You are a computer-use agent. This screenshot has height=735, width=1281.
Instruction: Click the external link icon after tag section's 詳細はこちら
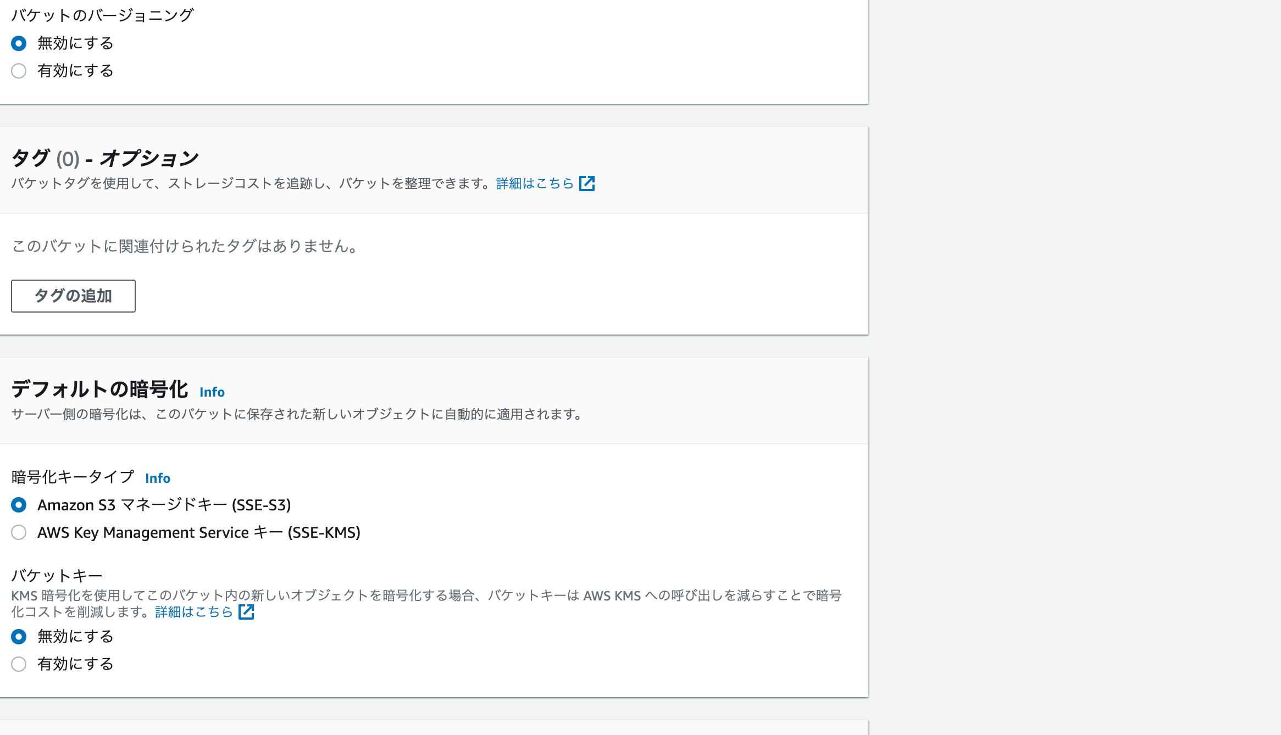[587, 184]
